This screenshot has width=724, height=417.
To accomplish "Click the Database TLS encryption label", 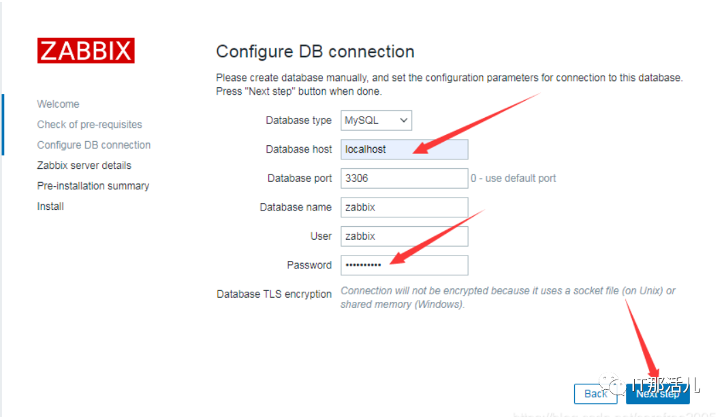I will click(x=274, y=294).
